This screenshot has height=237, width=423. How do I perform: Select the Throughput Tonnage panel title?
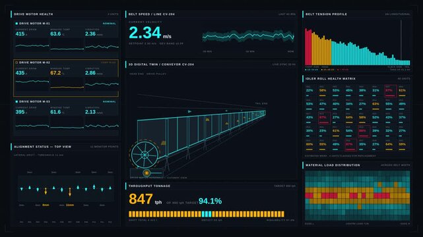click(x=149, y=186)
